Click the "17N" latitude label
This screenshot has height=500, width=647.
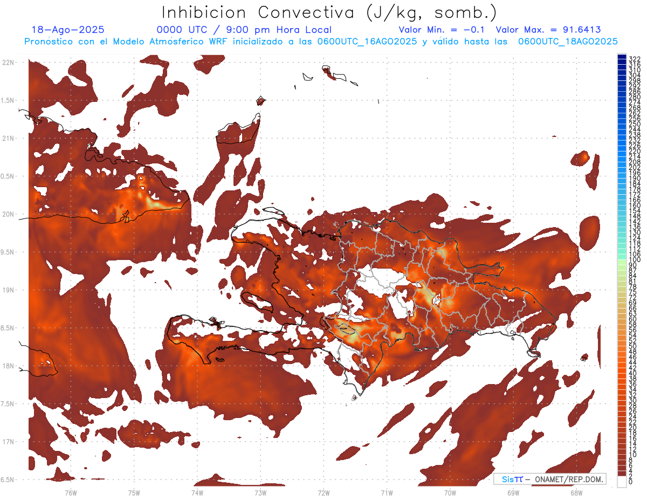8,442
